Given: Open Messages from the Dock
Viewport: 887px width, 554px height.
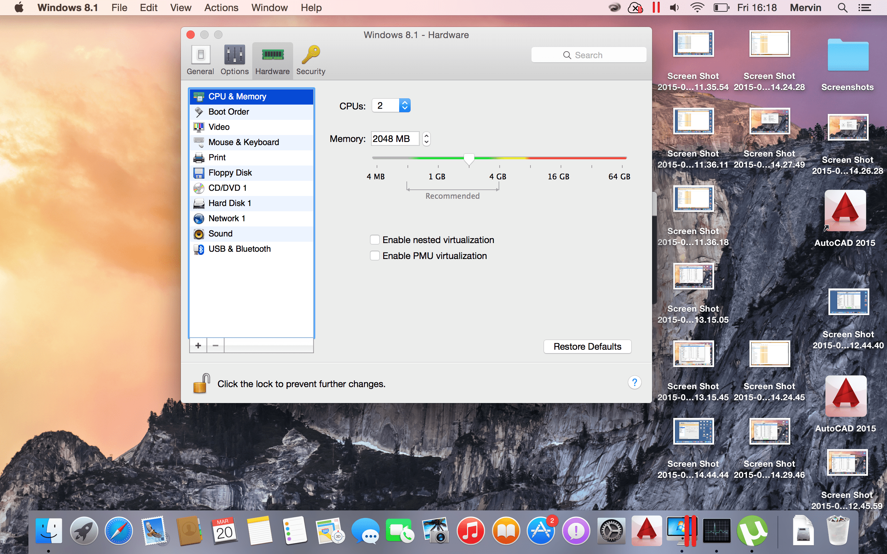Looking at the screenshot, I should click(x=365, y=530).
